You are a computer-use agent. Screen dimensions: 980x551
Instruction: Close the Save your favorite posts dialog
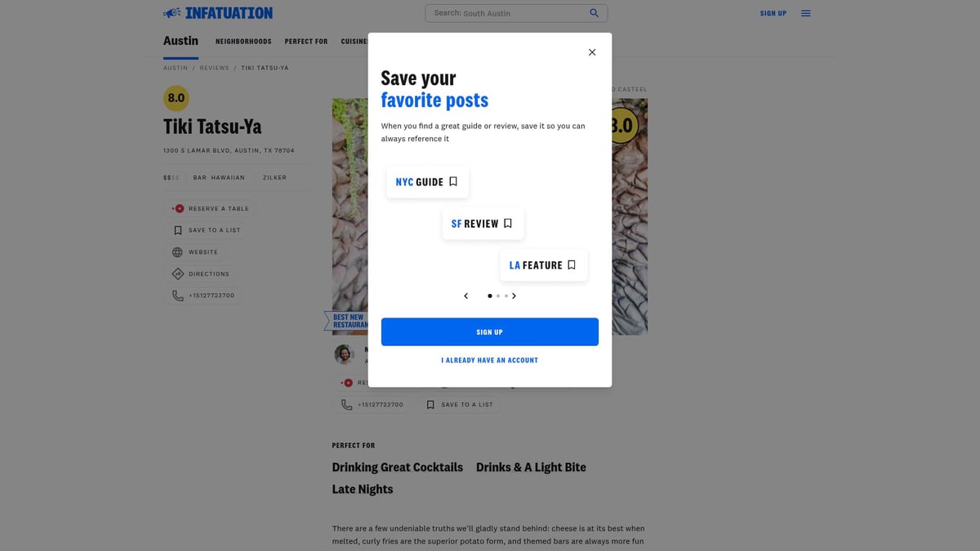coord(592,52)
